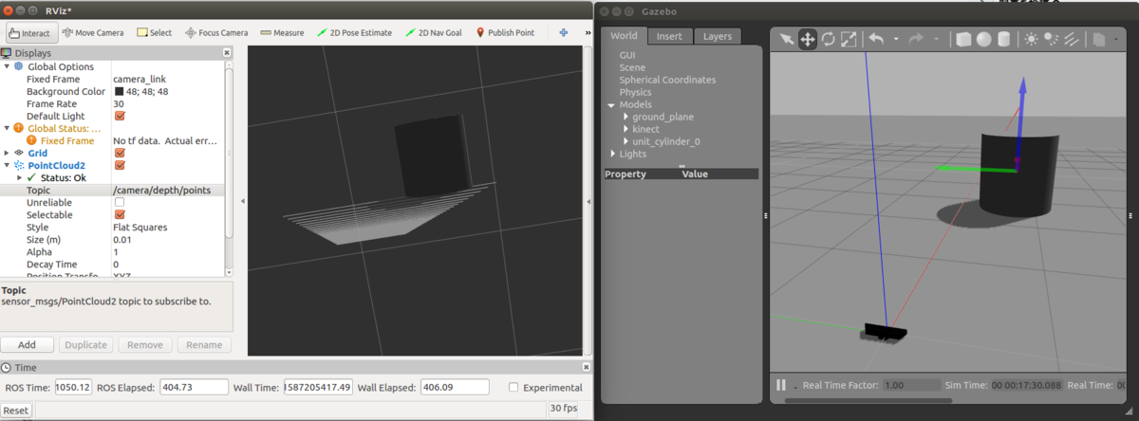Expand the unit_cylinder_0 model
This screenshot has width=1139, height=421.
tap(626, 141)
